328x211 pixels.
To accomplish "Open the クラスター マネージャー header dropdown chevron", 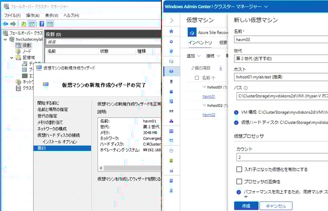I will (266, 7).
